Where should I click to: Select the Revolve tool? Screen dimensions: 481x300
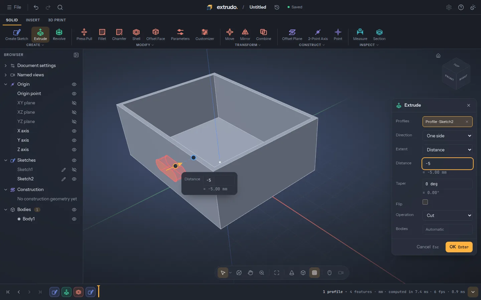click(59, 35)
